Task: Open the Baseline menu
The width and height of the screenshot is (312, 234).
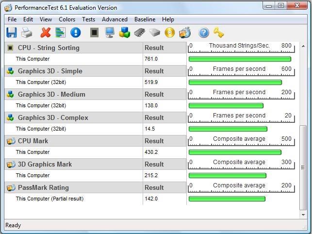Action: (x=145, y=19)
